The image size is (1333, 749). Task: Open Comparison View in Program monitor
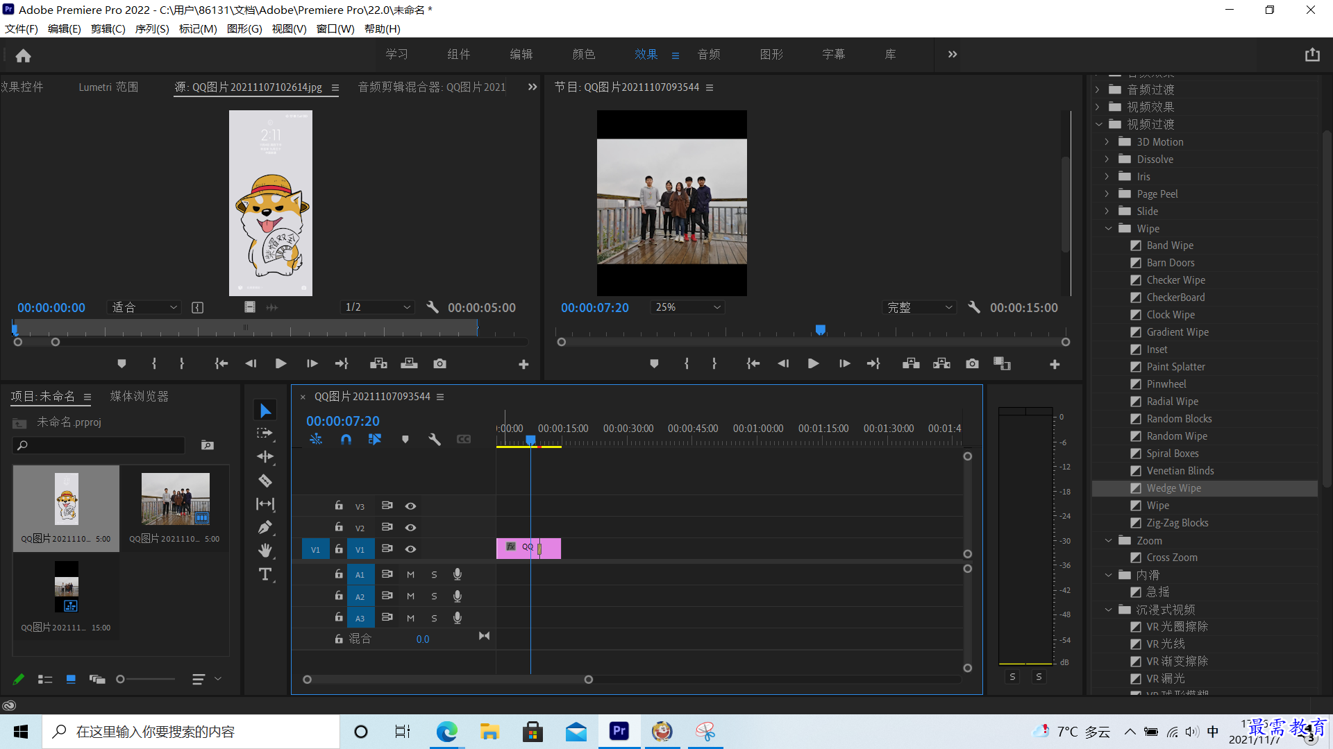1002,363
